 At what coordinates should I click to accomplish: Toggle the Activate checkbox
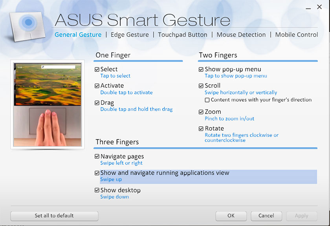click(97, 86)
